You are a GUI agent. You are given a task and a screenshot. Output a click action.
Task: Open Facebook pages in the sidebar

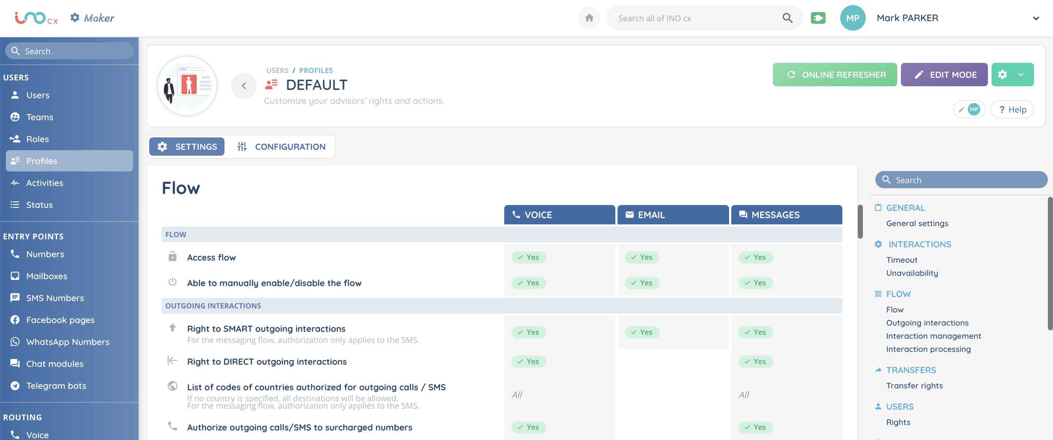coord(60,320)
